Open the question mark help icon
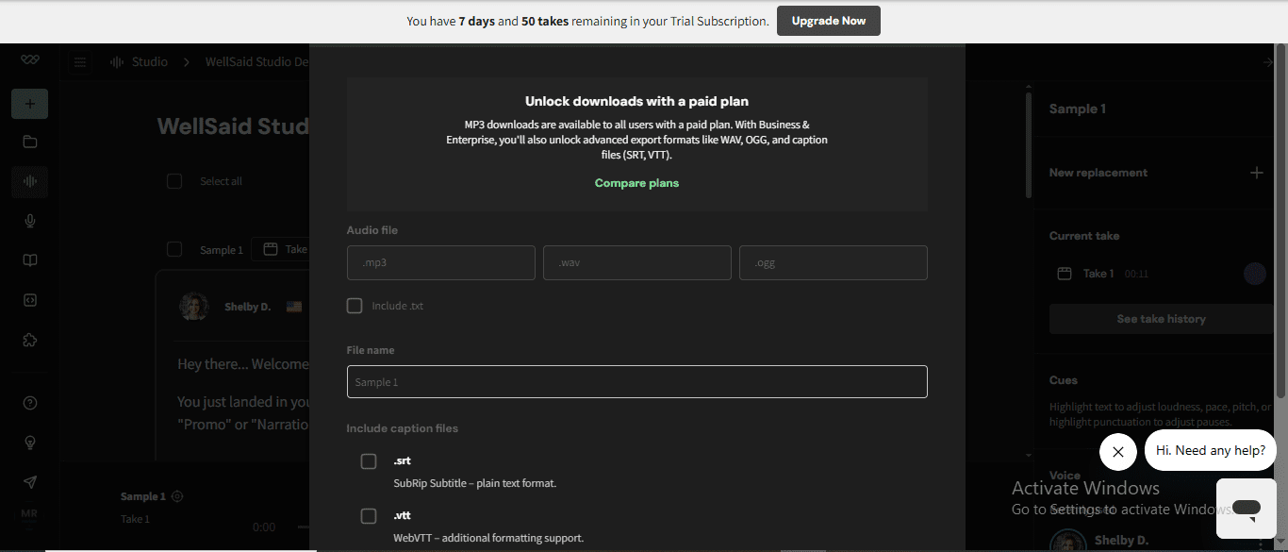1288x552 pixels. click(x=30, y=403)
